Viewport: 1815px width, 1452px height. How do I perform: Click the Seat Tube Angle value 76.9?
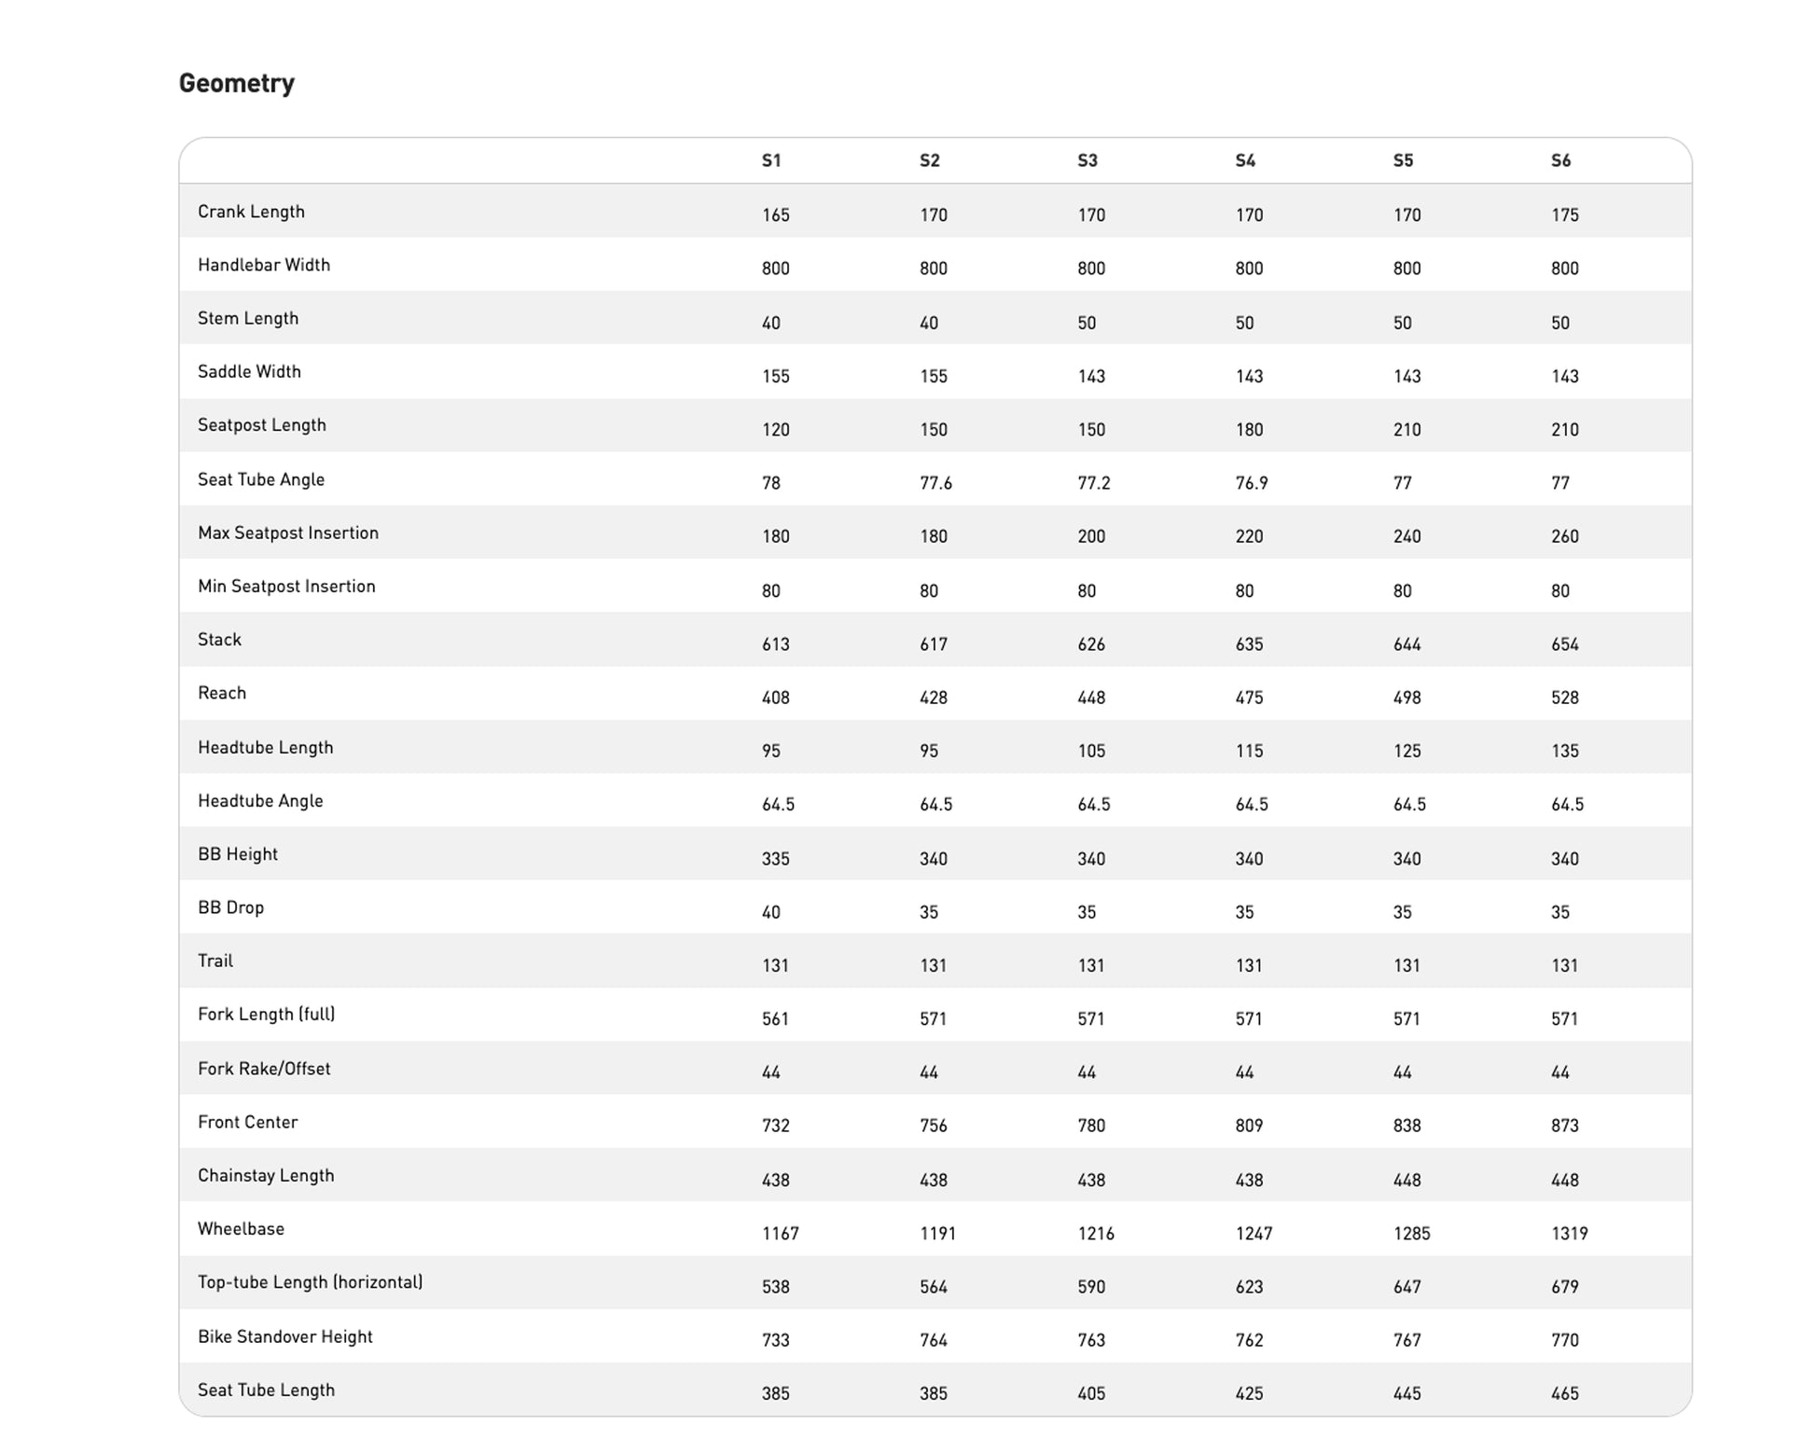[x=1251, y=483]
